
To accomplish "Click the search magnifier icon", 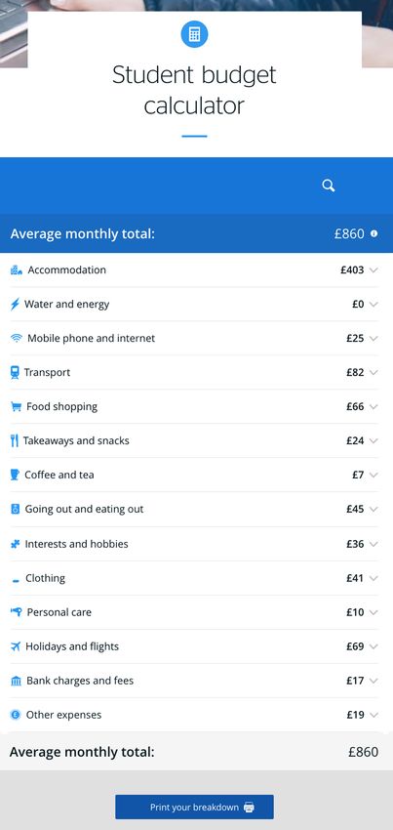I will tap(329, 186).
